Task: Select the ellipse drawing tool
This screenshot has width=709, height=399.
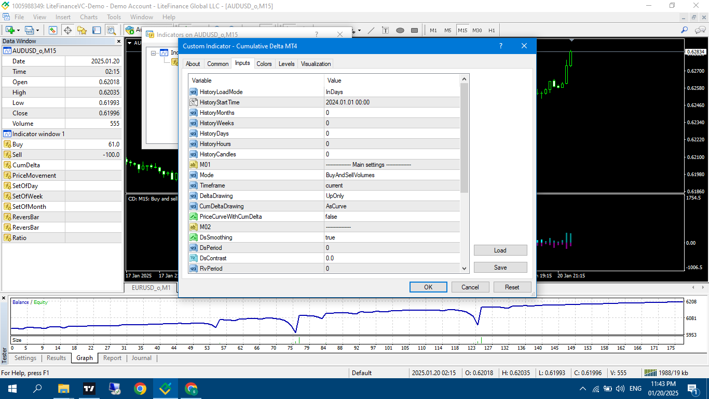Action: 400,30
